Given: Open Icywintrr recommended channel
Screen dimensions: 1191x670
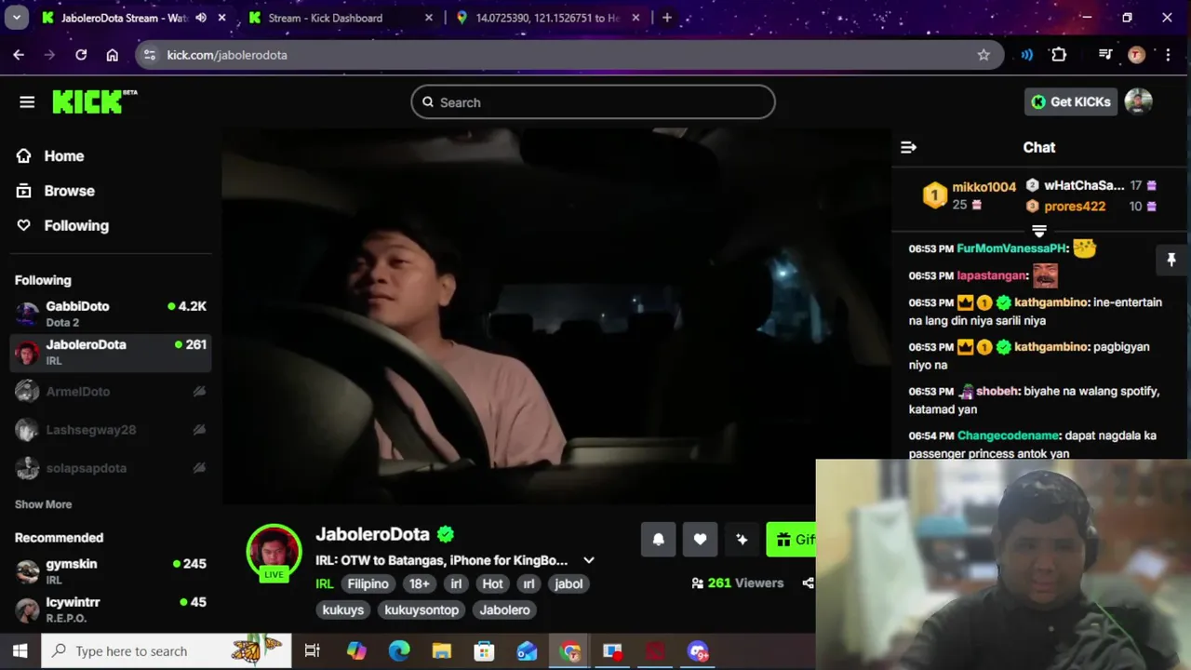Looking at the screenshot, I should click(x=111, y=610).
